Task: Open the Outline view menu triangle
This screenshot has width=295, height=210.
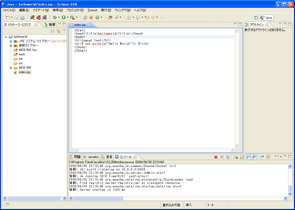Action: pos(280,23)
